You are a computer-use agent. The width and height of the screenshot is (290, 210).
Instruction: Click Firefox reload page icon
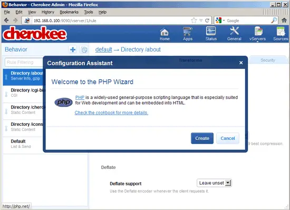tap(207, 21)
